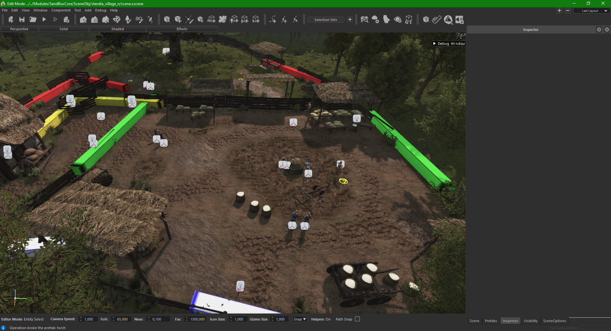Screen dimensions: 611x331
Task: Adjust the Gizmo Size stepper arrows
Action: pyautogui.click(x=272, y=319)
